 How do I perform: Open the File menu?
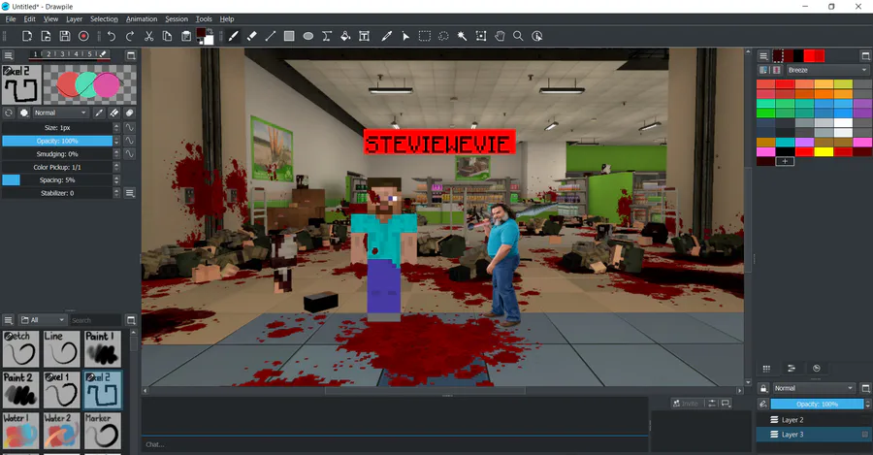(11, 19)
